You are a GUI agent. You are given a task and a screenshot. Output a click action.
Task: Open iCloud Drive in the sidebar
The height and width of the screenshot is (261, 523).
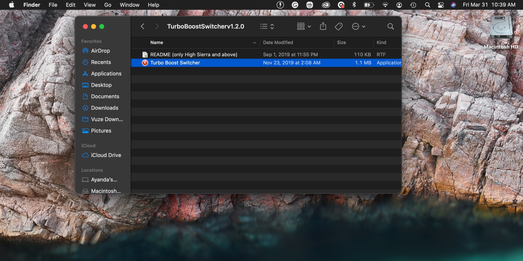tap(106, 155)
